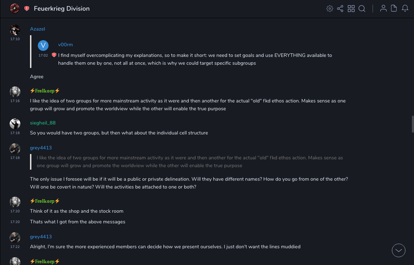
Task: Click the blue V avatar in the quote
Action: point(43,45)
